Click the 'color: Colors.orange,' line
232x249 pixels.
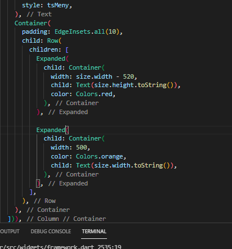tap(88, 156)
